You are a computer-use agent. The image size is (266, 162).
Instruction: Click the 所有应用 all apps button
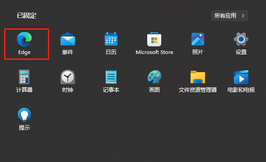[x=229, y=16]
